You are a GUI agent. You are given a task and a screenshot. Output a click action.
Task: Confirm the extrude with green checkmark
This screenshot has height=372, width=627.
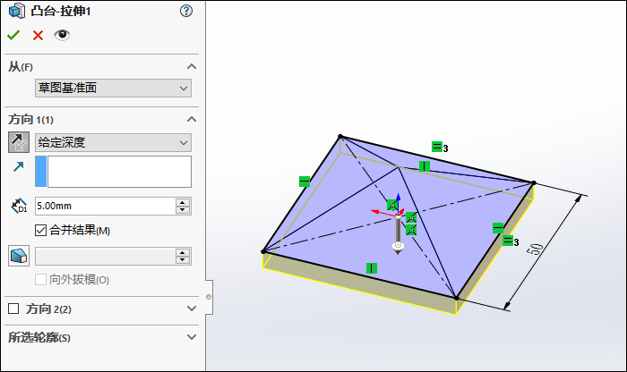13,35
